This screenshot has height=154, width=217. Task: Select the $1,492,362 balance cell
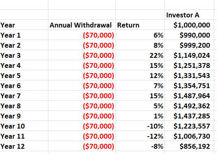coord(189,105)
